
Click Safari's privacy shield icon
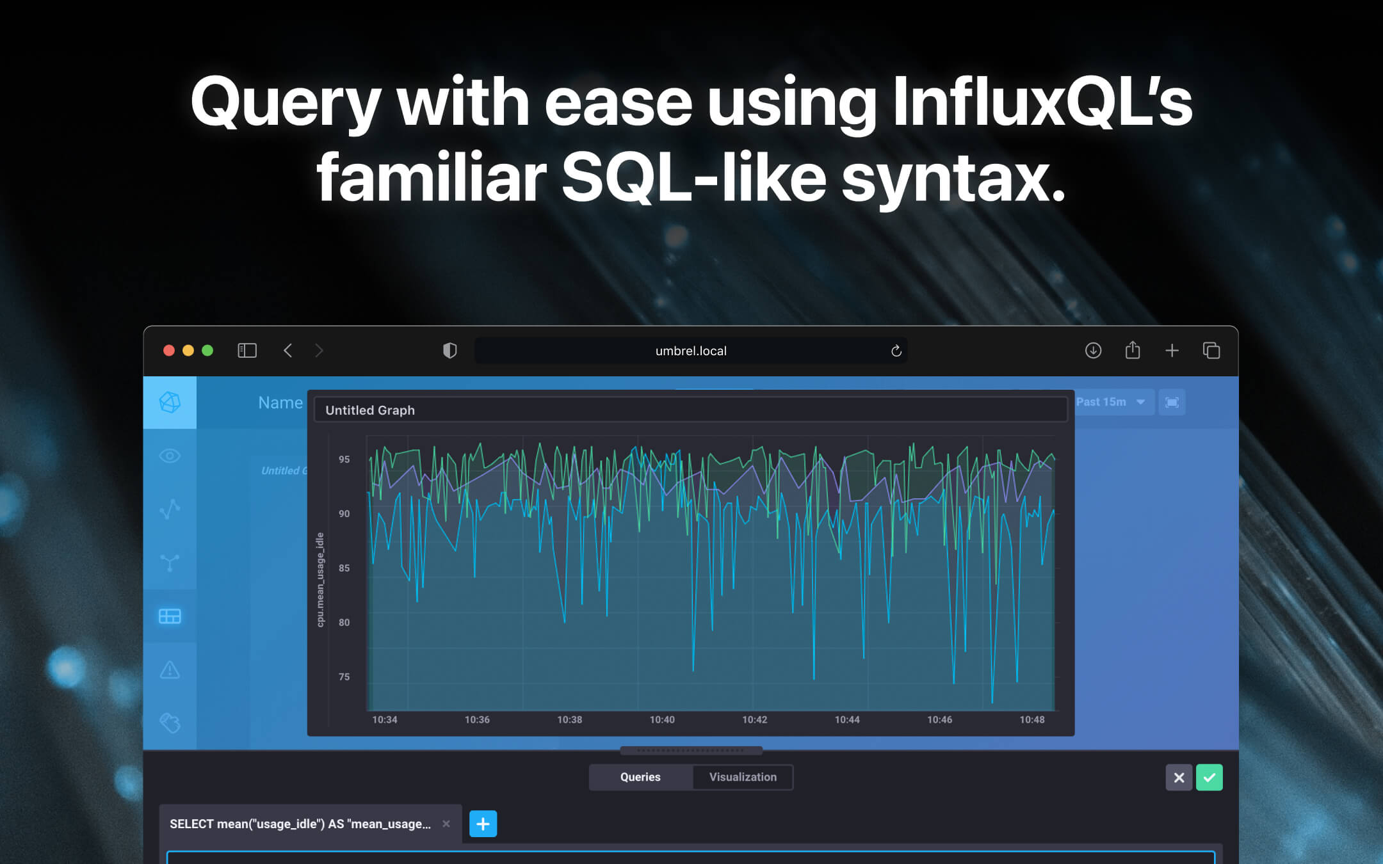[x=450, y=350]
